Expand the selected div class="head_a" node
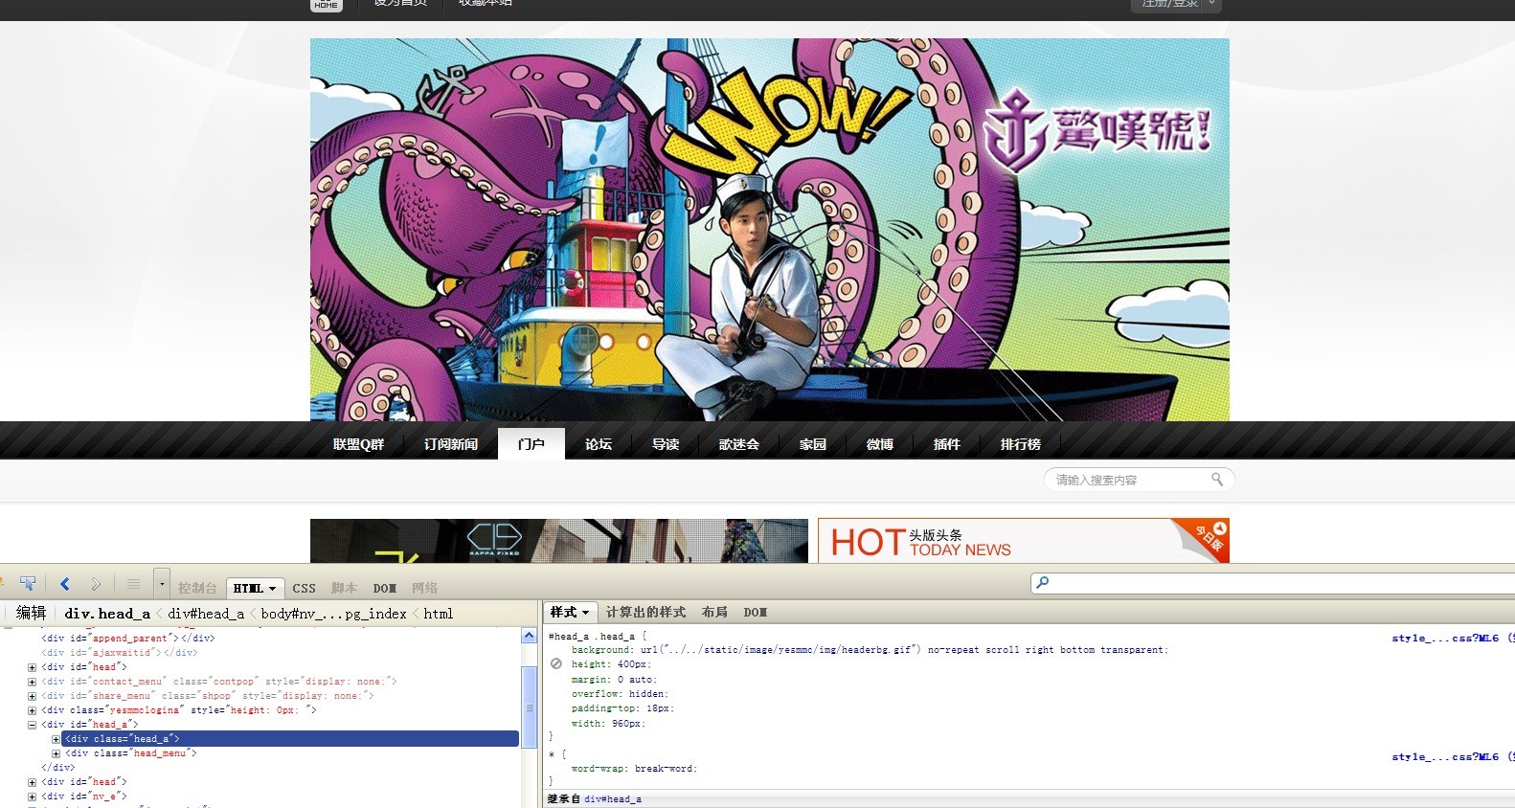 (56, 739)
